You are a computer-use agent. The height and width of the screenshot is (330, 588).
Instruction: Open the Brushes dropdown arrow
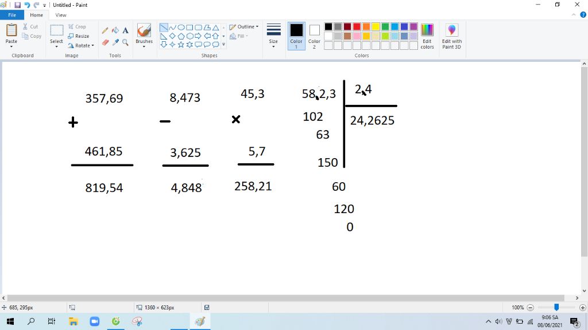(x=144, y=47)
